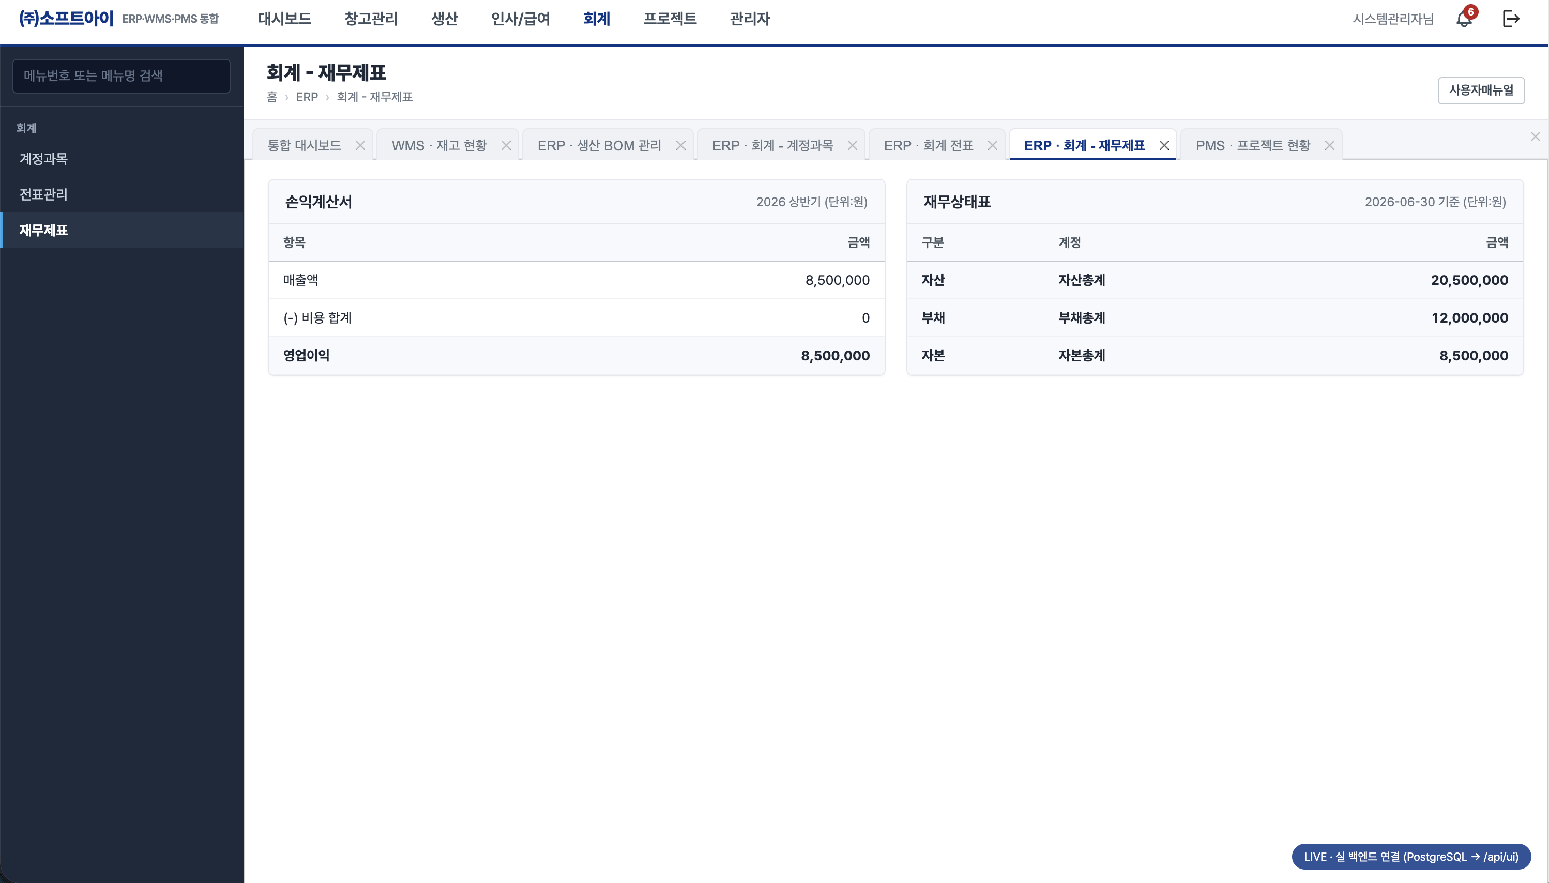Click the 자산 category cell
1549x883 pixels.
pos(933,280)
